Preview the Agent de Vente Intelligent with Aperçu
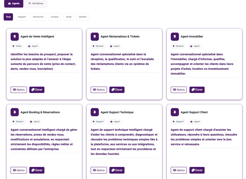 19,90
